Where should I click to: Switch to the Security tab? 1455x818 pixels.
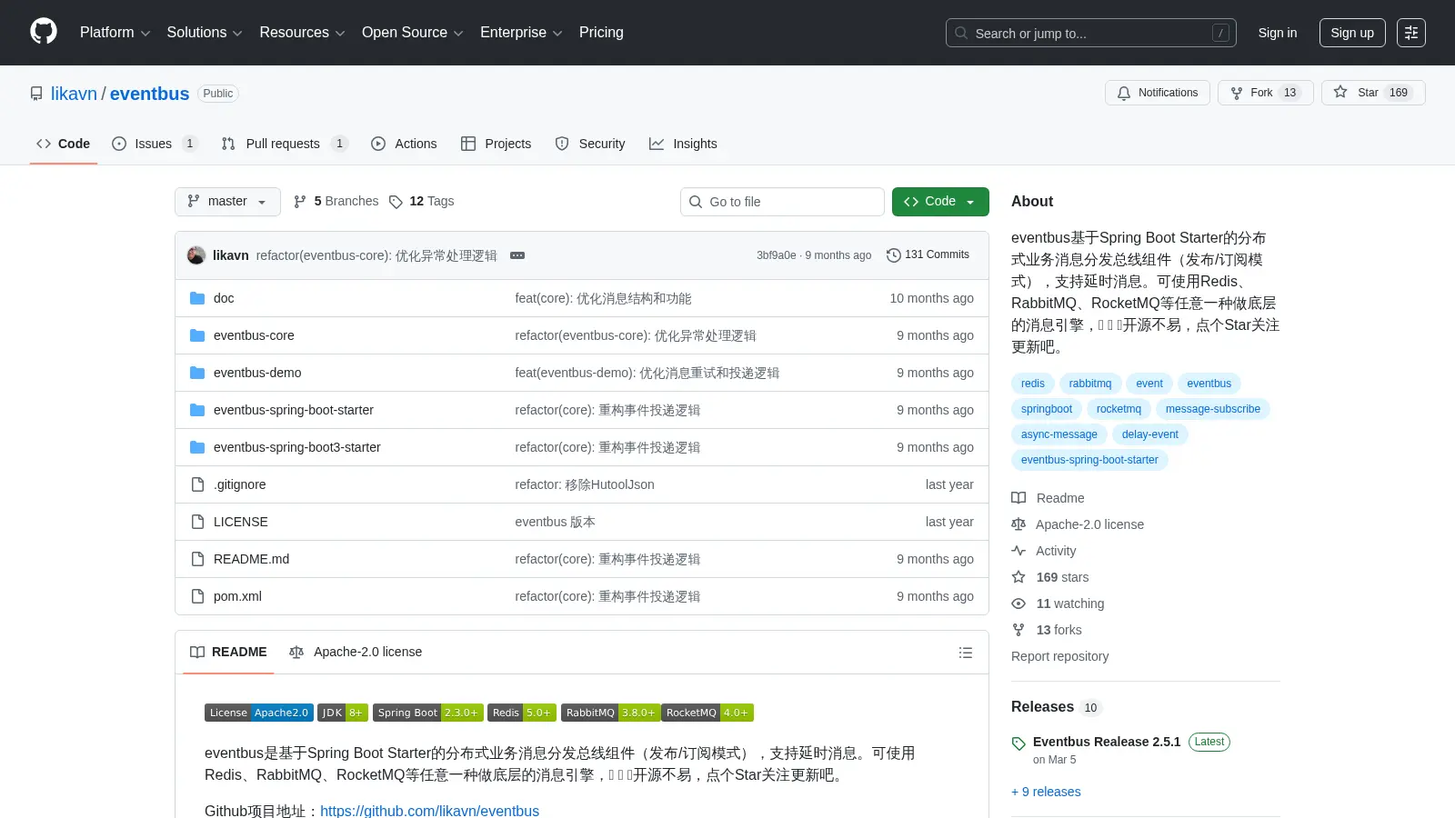point(590,144)
